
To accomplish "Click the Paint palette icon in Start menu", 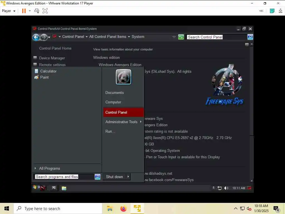I will point(36,77).
